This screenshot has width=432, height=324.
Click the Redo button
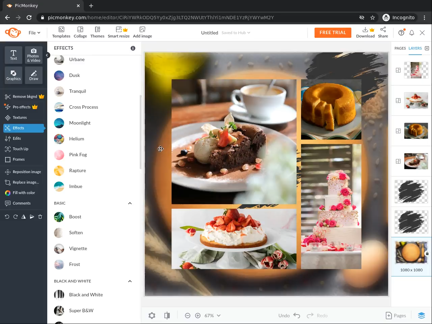pos(317,316)
